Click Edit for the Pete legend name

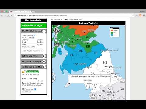point(38,45)
